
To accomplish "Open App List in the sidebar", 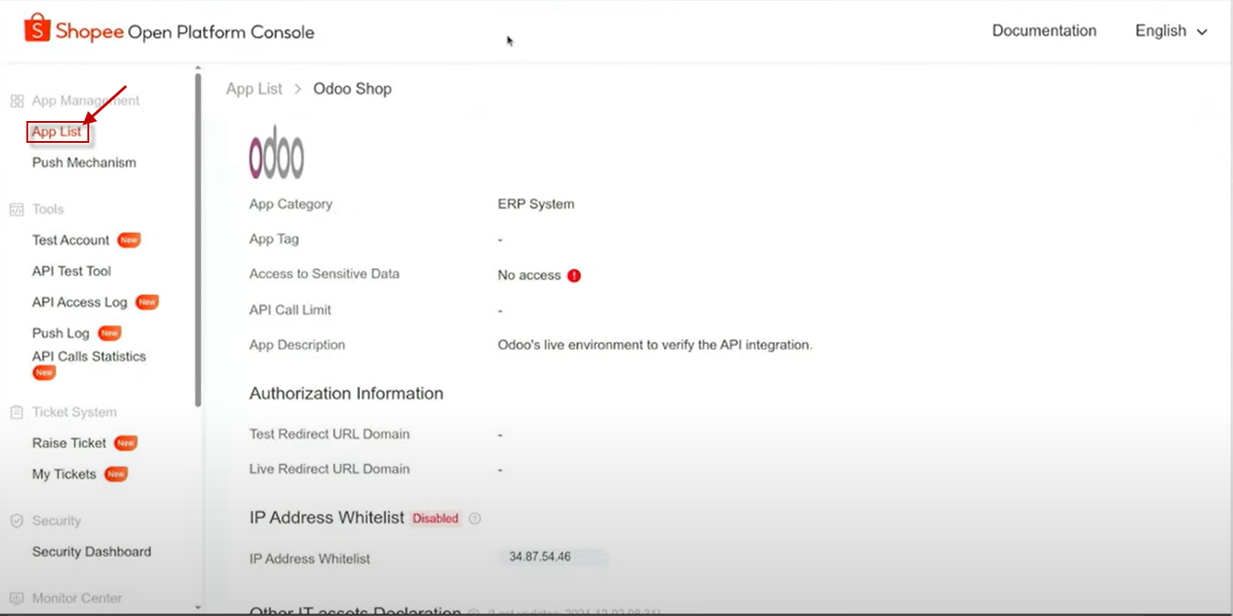I will pyautogui.click(x=57, y=132).
